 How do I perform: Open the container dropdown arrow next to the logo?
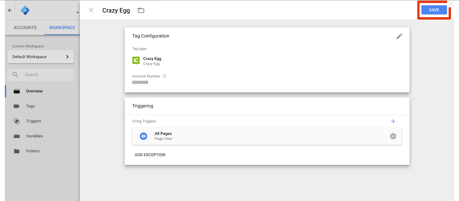(77, 13)
